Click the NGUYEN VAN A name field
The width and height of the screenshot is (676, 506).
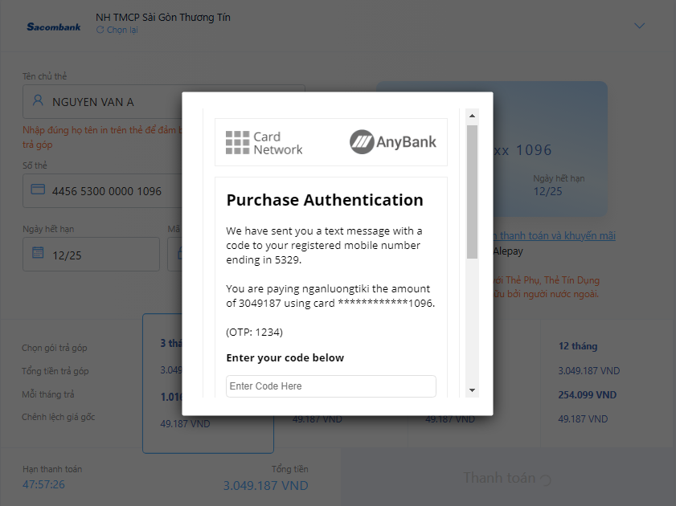tap(103, 102)
